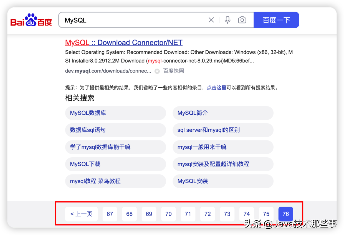Select page 70 in pagination

point(168,214)
